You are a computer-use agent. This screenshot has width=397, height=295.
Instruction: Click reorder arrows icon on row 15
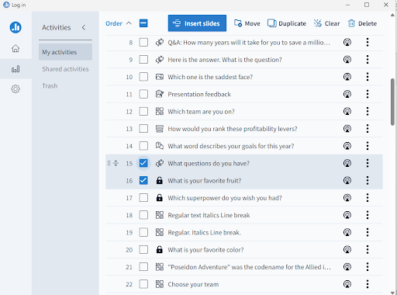(116, 163)
